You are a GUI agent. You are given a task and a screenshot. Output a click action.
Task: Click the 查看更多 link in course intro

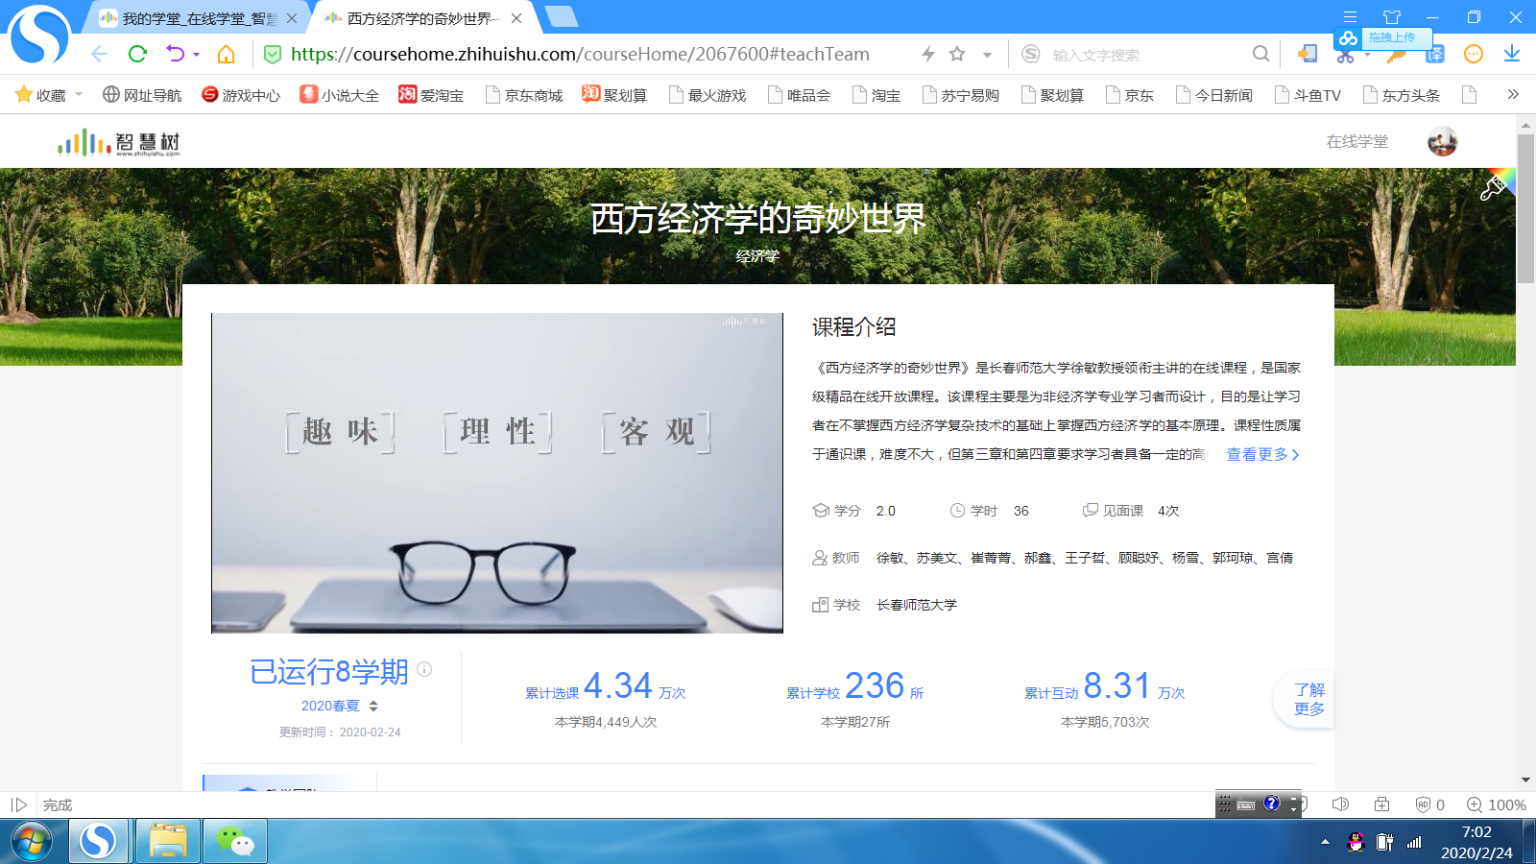(1262, 454)
